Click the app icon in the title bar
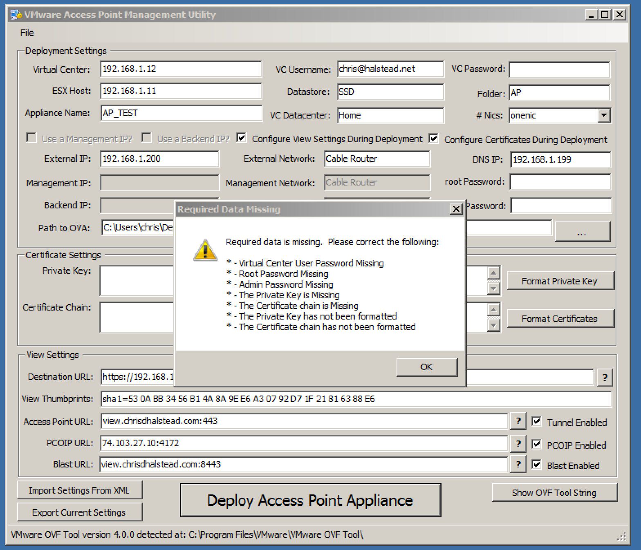641x550 pixels. pos(16,15)
